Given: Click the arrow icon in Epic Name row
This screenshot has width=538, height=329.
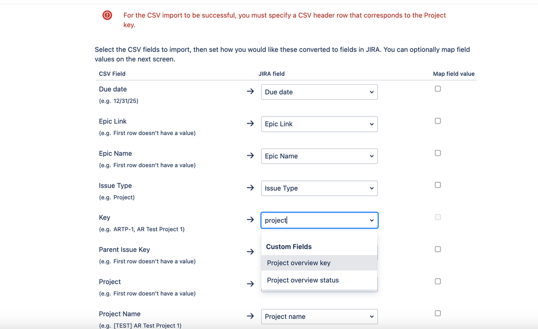Looking at the screenshot, I should 251,155.
